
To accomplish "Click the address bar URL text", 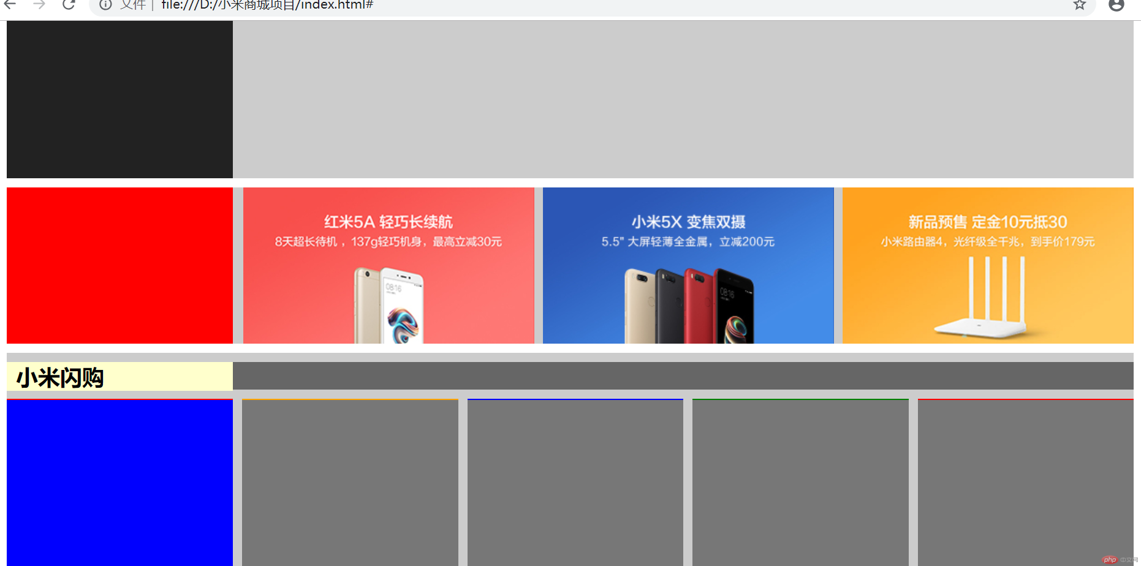I will click(x=267, y=5).
